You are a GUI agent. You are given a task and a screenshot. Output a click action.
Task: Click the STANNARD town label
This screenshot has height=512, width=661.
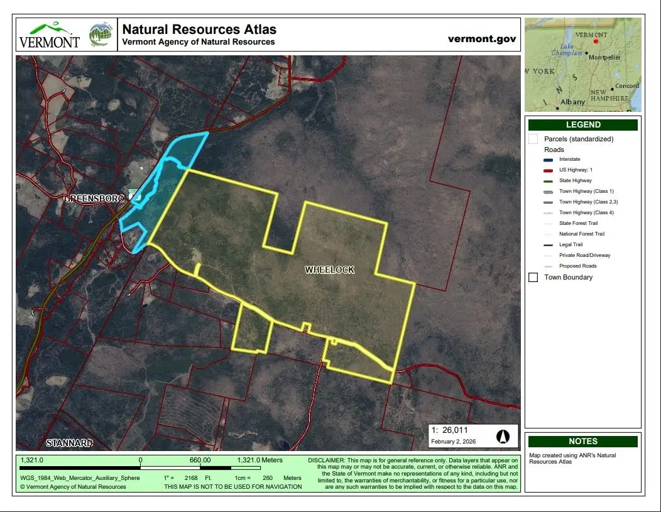70,443
